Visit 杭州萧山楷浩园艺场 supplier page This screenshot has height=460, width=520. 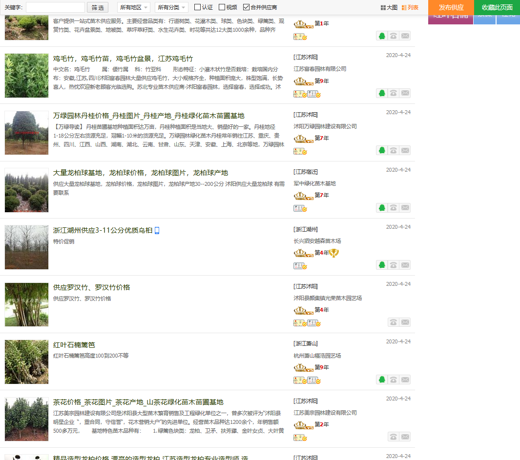(x=317, y=356)
